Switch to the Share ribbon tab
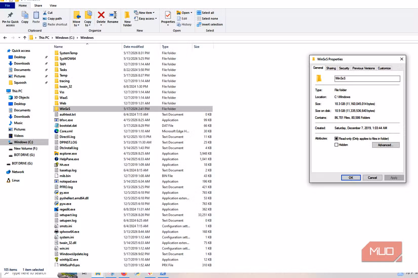418x278 pixels. pyautogui.click(x=38, y=6)
